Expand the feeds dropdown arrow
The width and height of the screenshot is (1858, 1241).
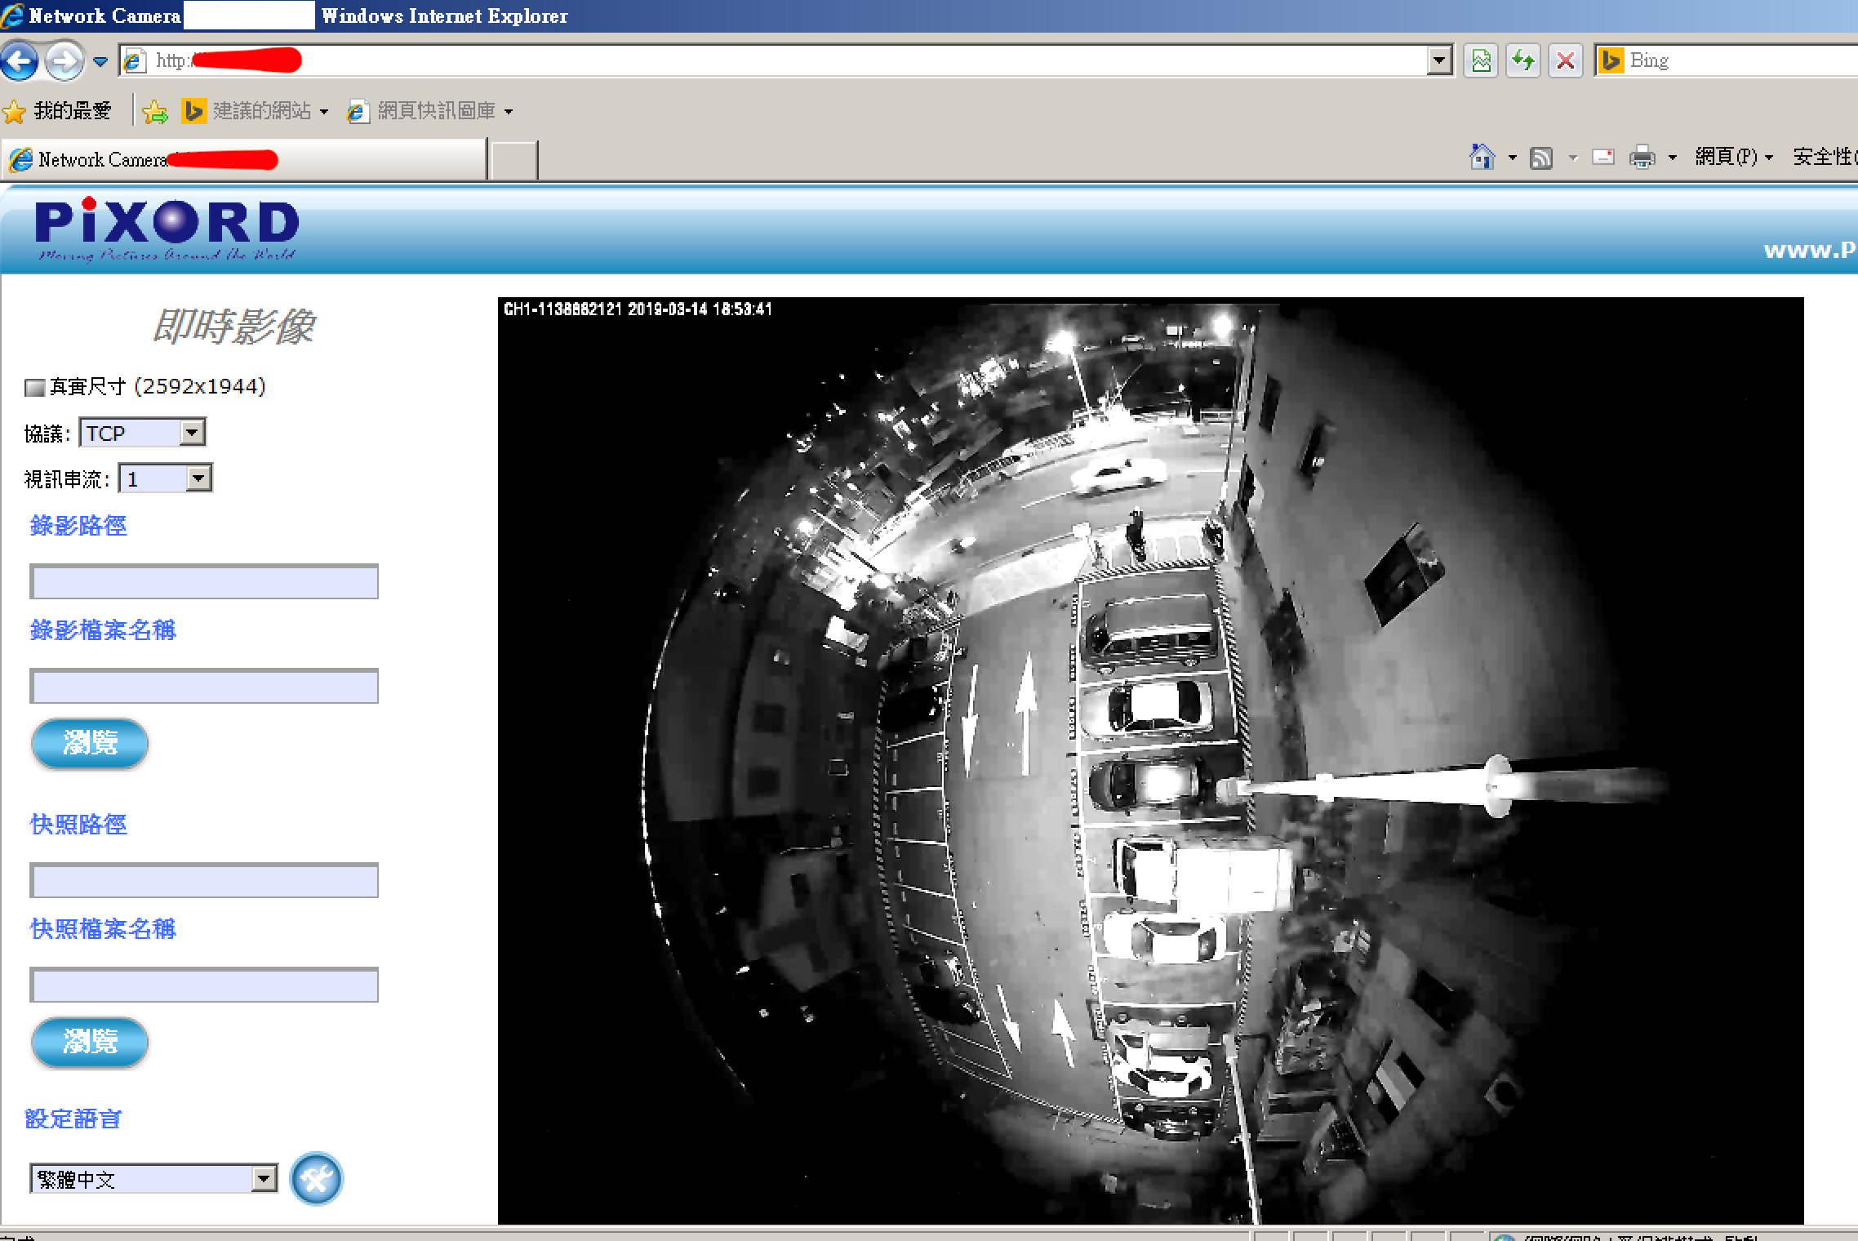pos(1573,158)
